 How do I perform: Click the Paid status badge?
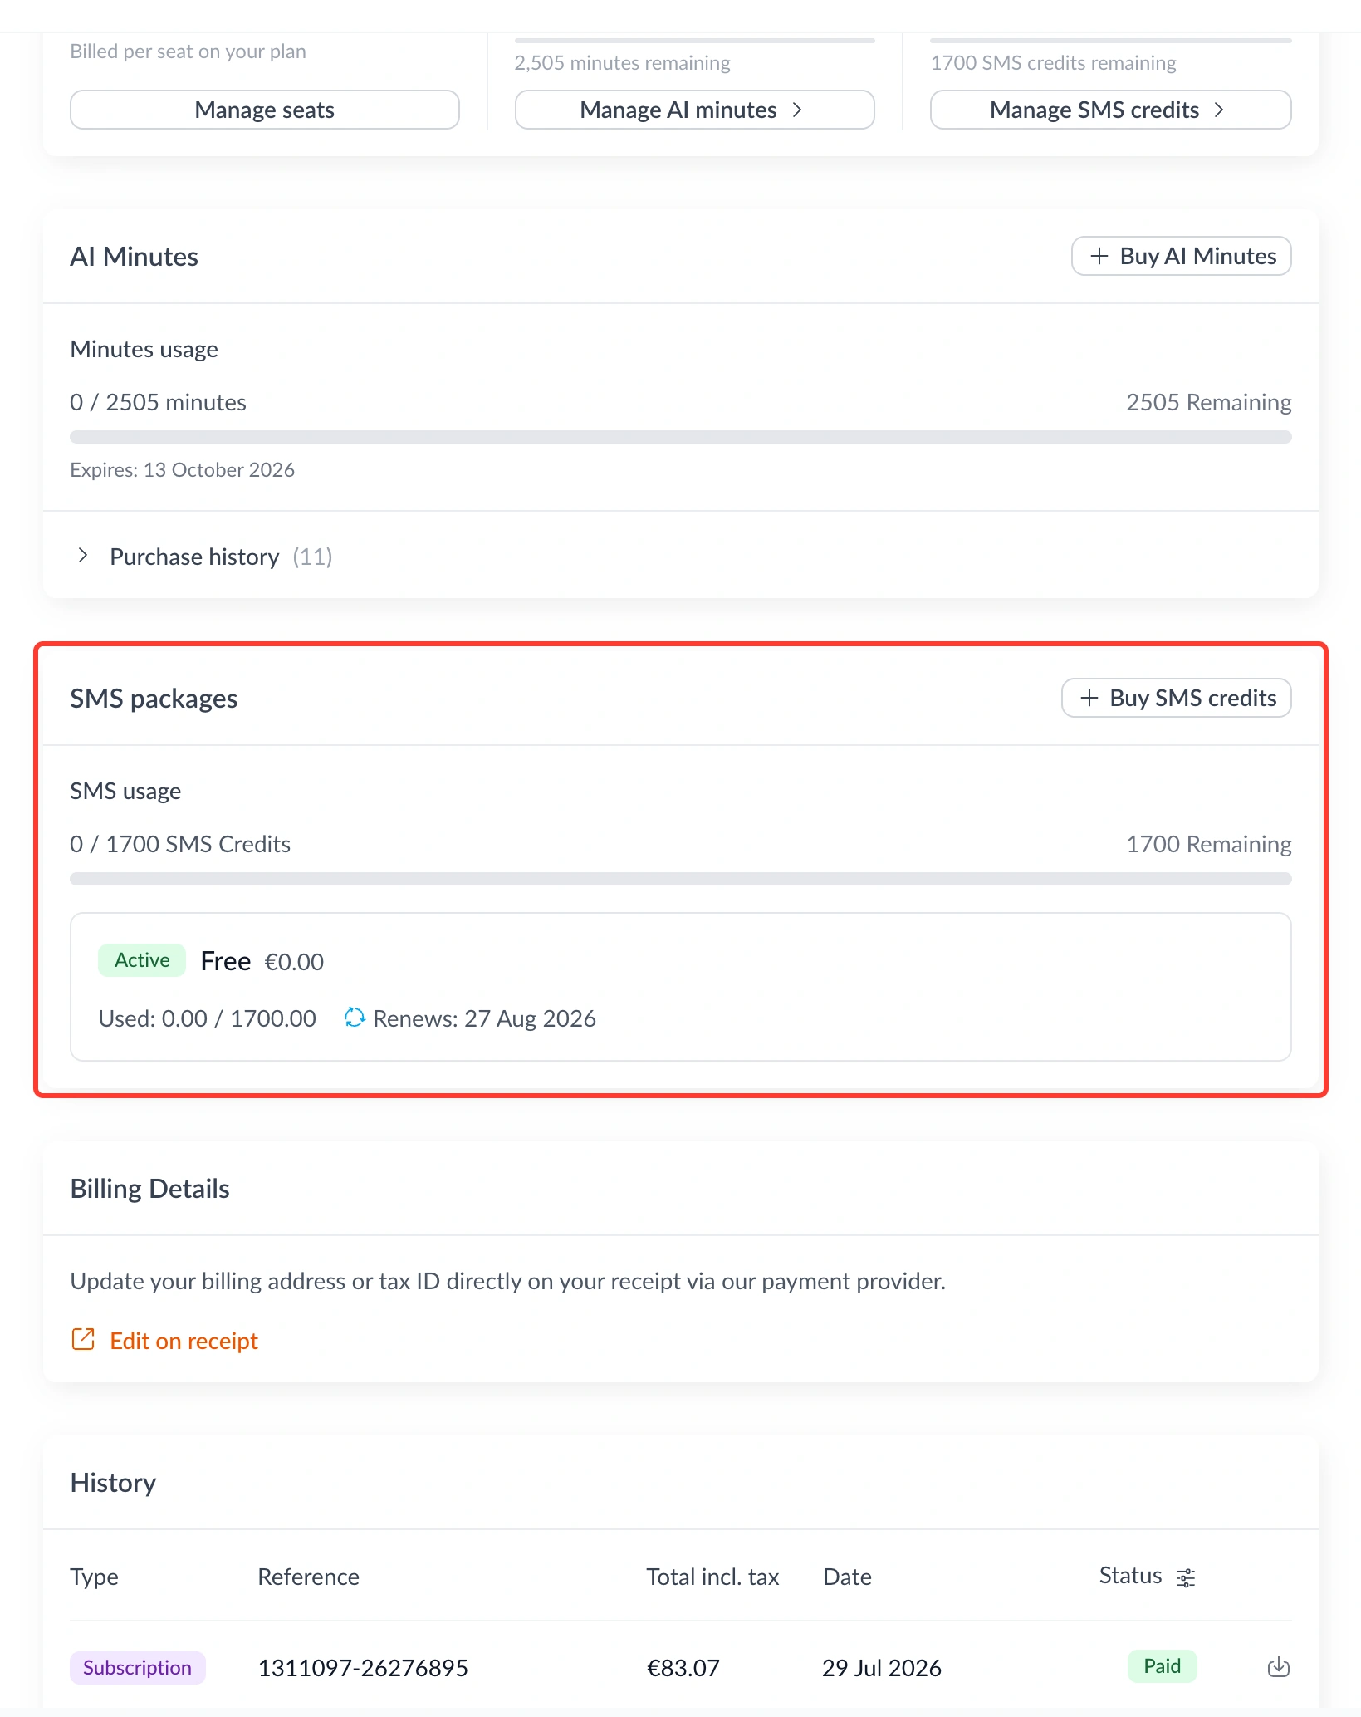click(x=1162, y=1665)
